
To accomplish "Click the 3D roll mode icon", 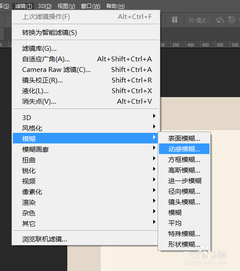I will coord(231,20).
